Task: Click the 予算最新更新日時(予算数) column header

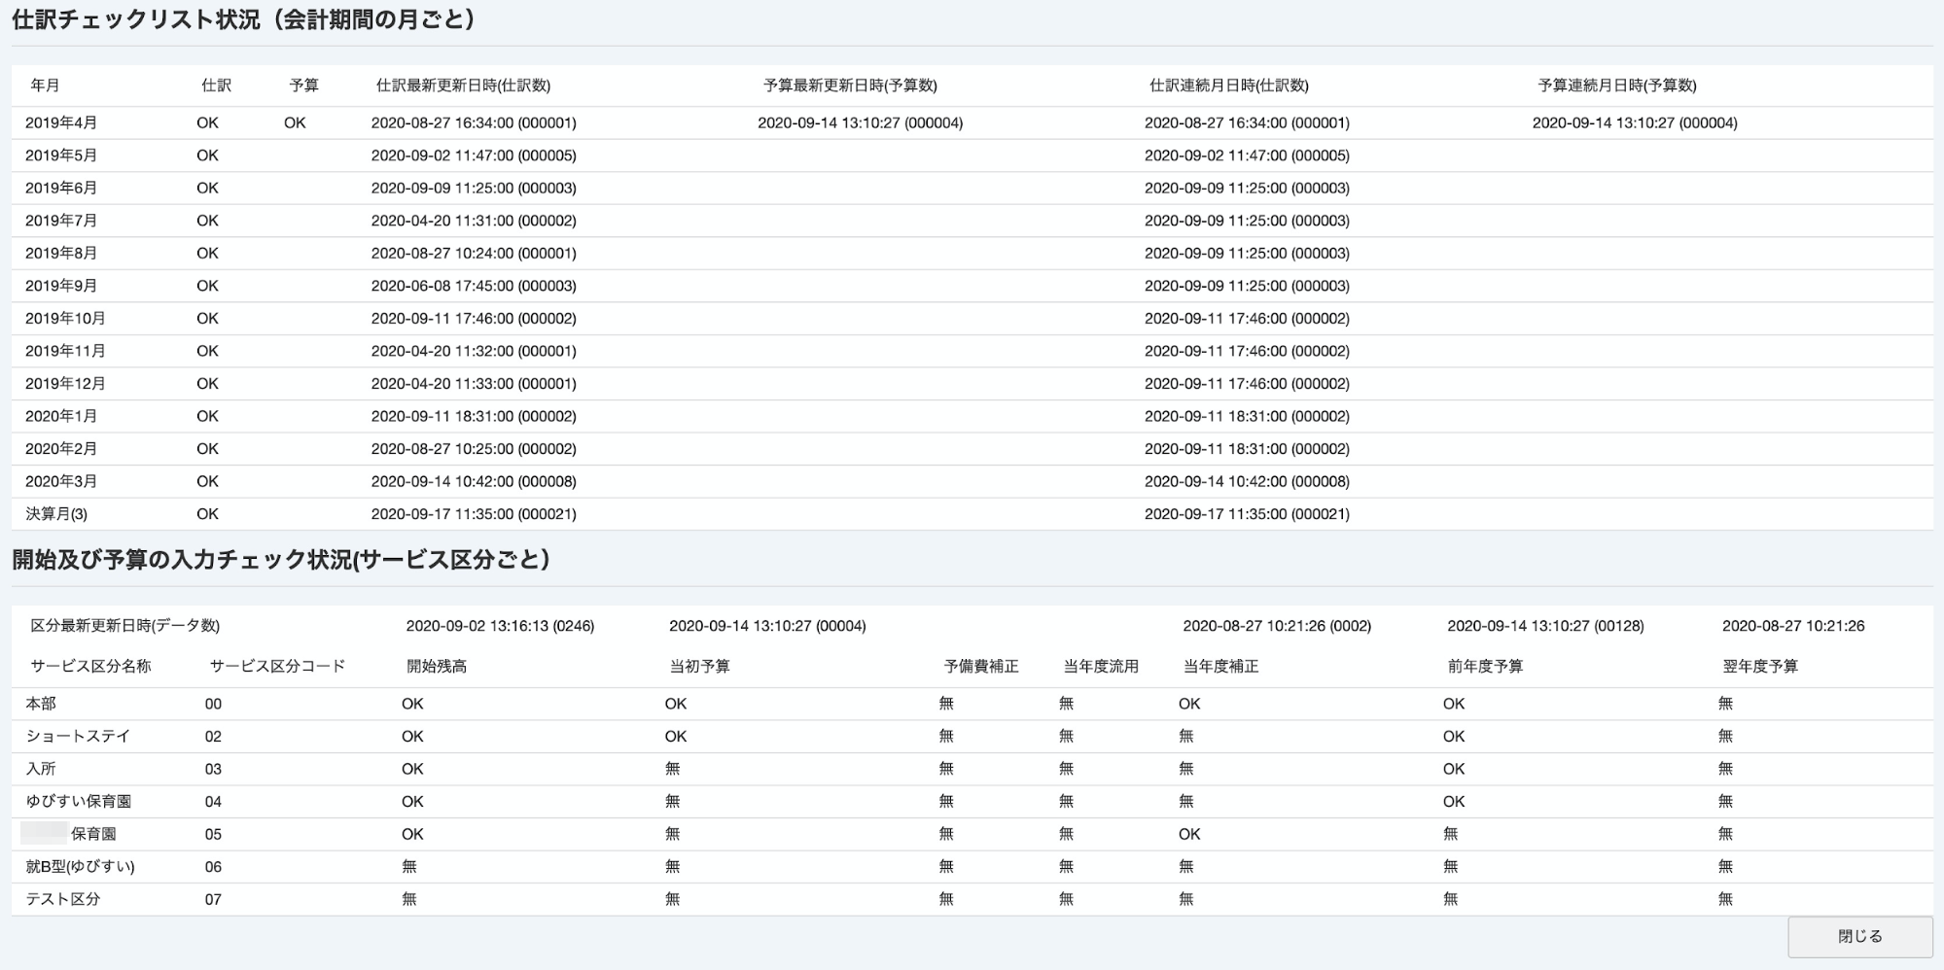Action: pyautogui.click(x=850, y=86)
